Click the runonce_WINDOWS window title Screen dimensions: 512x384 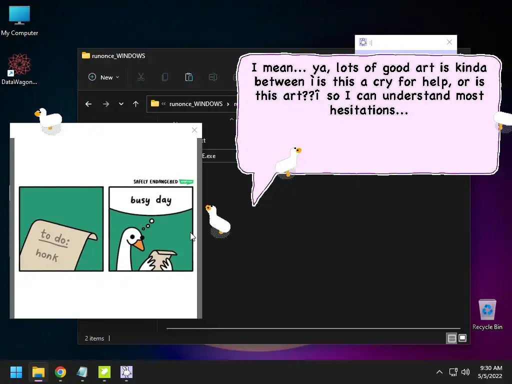click(118, 56)
